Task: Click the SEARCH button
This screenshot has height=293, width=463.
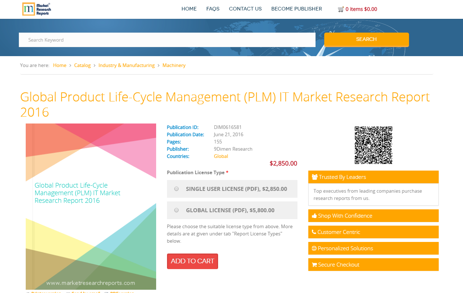Action: click(x=366, y=39)
